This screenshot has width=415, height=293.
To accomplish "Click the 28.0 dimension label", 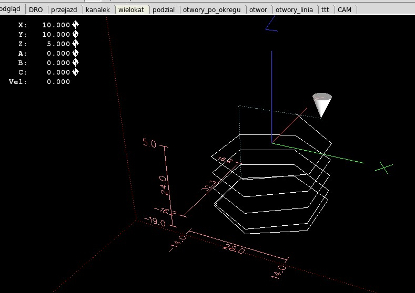I will (x=234, y=248).
